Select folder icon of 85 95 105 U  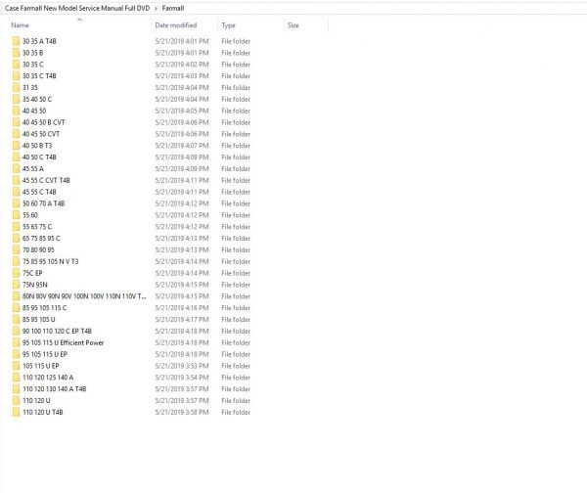click(x=16, y=320)
